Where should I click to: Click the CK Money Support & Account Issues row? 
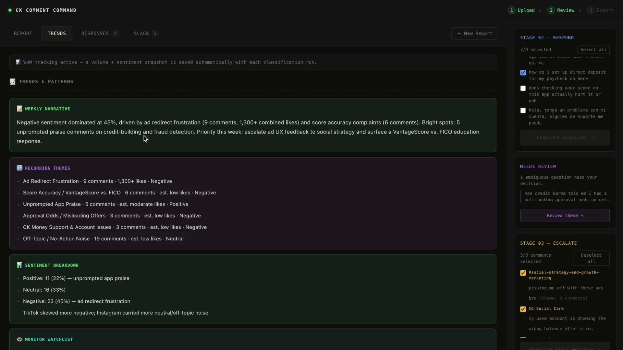(x=115, y=227)
